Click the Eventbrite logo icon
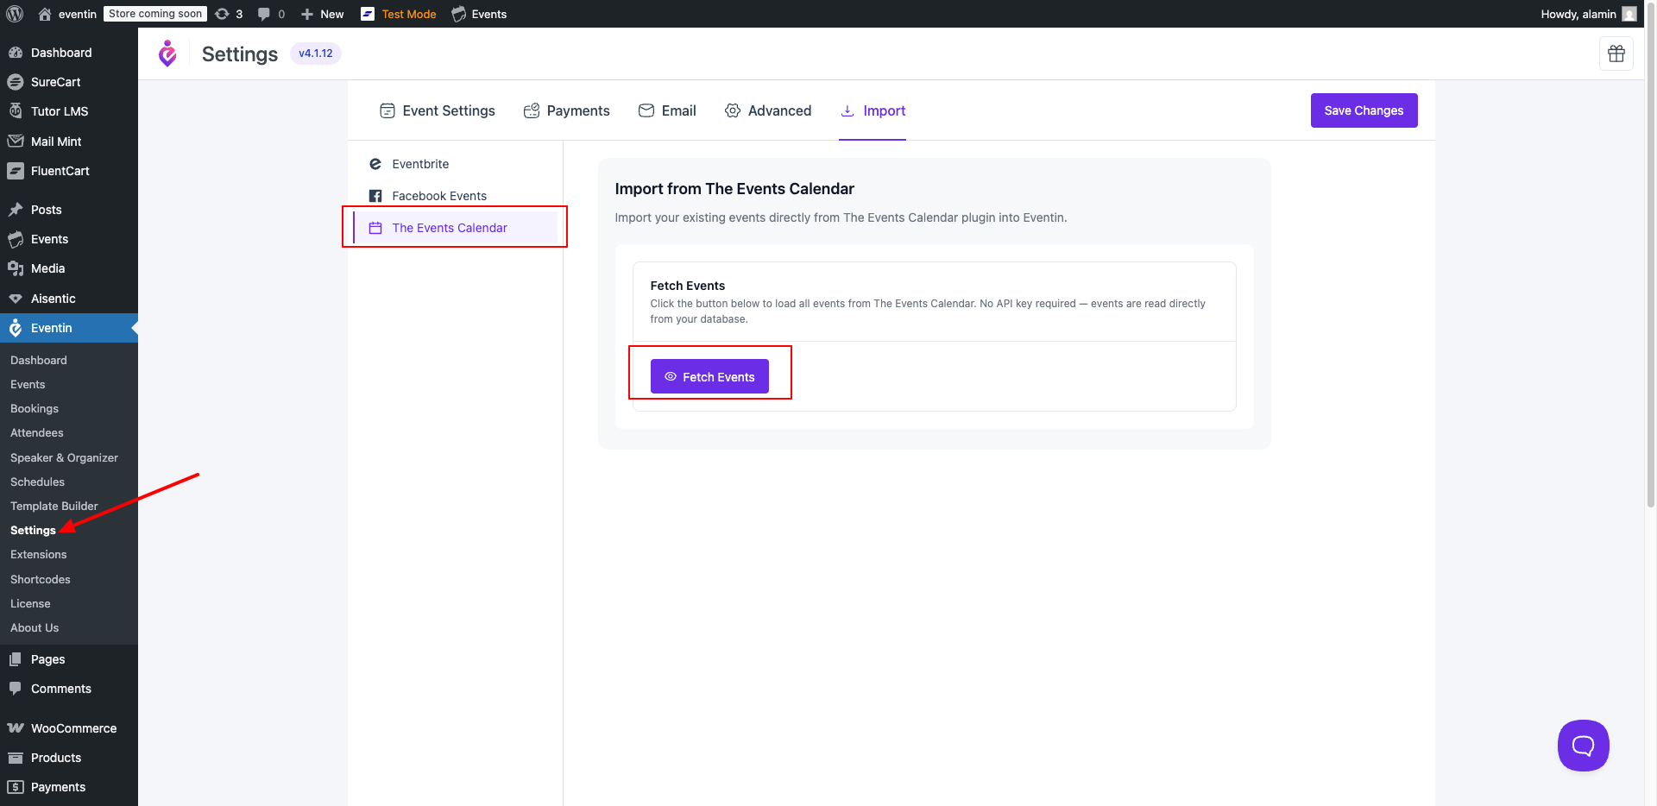The width and height of the screenshot is (1657, 806). (x=375, y=164)
